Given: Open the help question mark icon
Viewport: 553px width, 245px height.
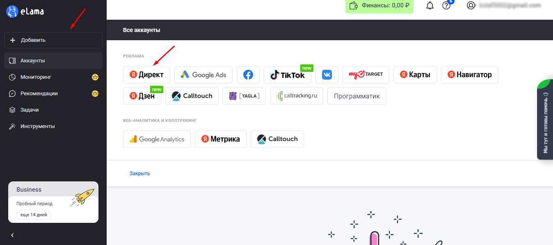Looking at the screenshot, I should pos(446,5).
